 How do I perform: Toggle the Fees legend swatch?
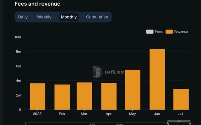point(150,32)
